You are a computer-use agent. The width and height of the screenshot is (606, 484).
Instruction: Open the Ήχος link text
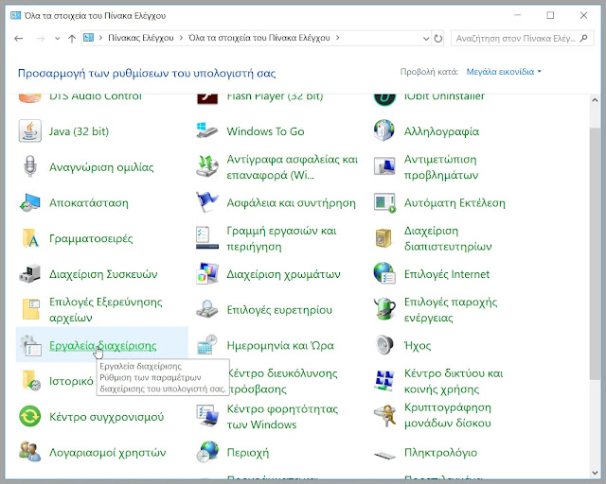[418, 345]
